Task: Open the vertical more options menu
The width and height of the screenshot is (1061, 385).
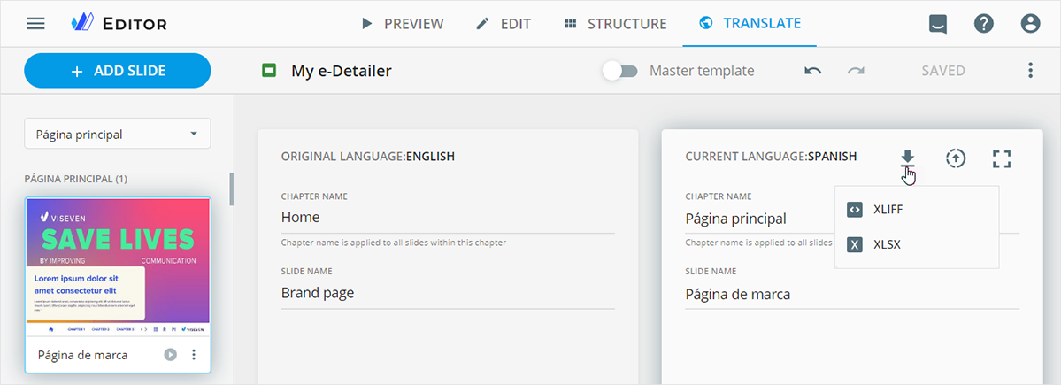Action: tap(1030, 71)
